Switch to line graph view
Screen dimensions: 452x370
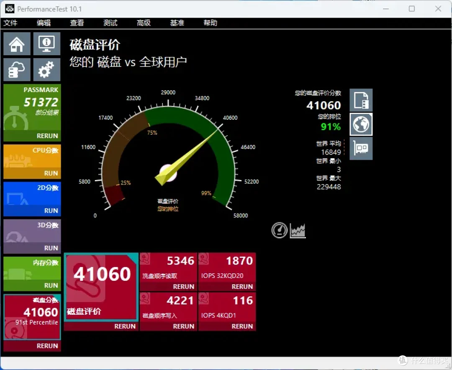tap(297, 230)
